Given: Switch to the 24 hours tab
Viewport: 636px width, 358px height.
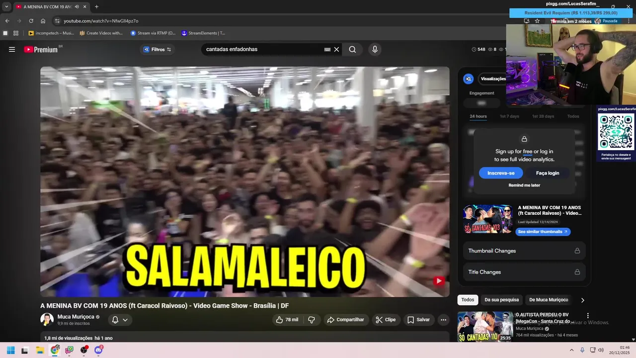Looking at the screenshot, I should [x=478, y=116].
